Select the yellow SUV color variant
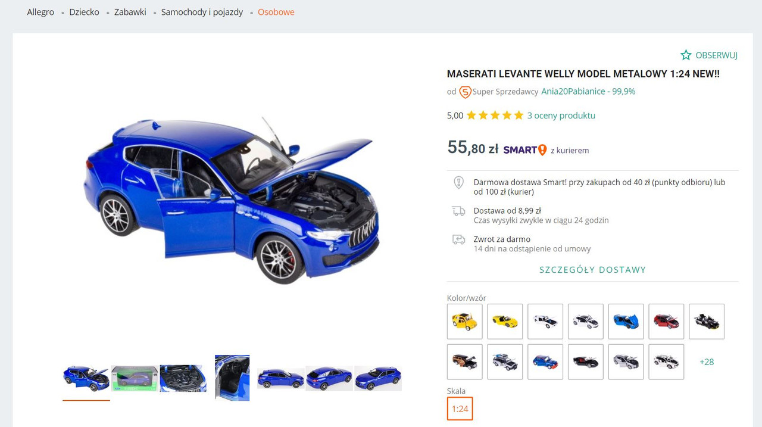The height and width of the screenshot is (427, 762). [x=465, y=322]
